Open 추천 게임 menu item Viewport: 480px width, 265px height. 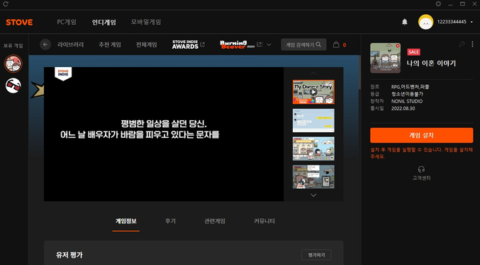click(x=110, y=45)
